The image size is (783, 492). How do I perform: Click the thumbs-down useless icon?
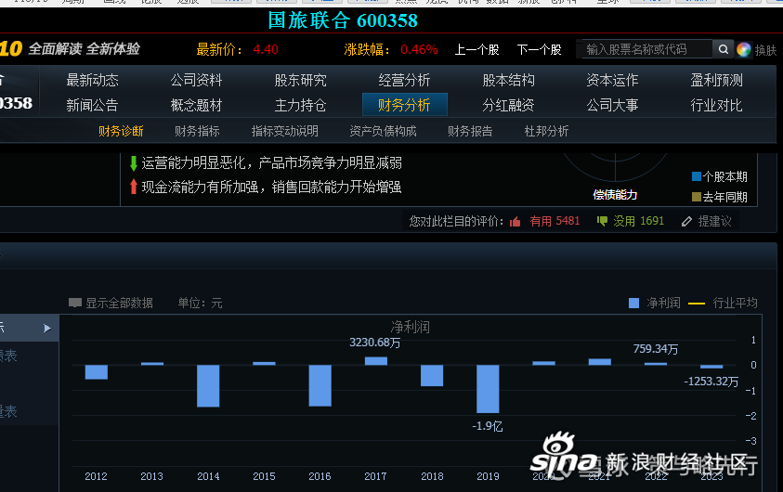click(602, 221)
